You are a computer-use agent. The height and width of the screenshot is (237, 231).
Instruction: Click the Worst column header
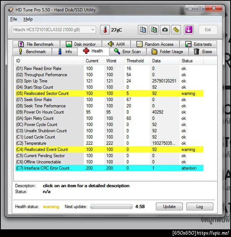[114, 61]
